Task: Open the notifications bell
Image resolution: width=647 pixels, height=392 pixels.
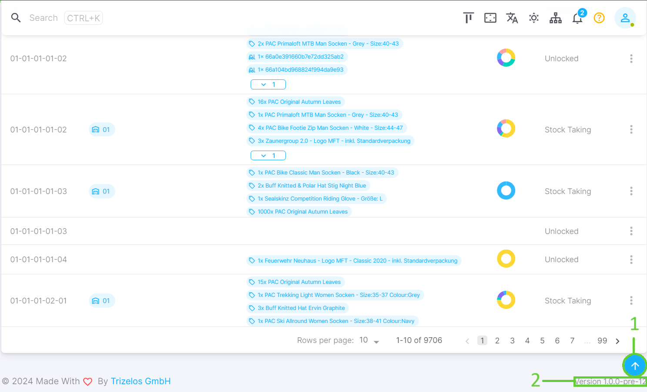Action: click(x=577, y=18)
